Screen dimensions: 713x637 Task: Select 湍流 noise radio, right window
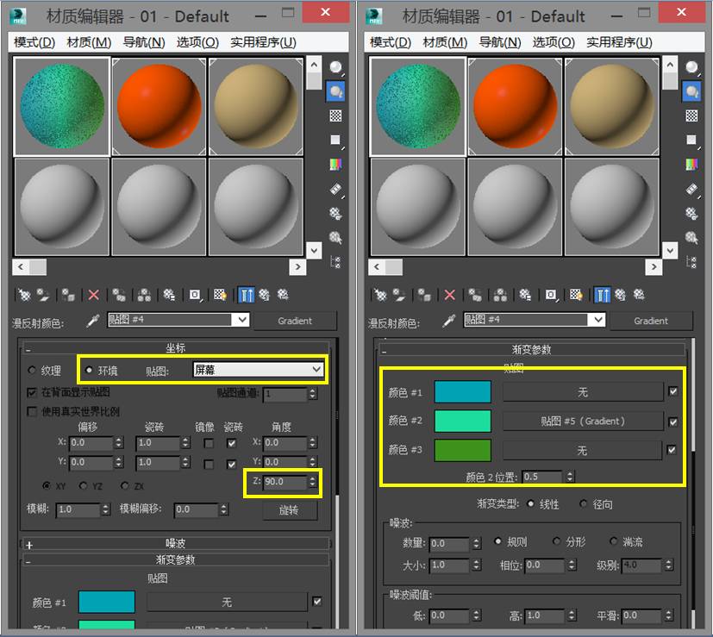point(614,541)
